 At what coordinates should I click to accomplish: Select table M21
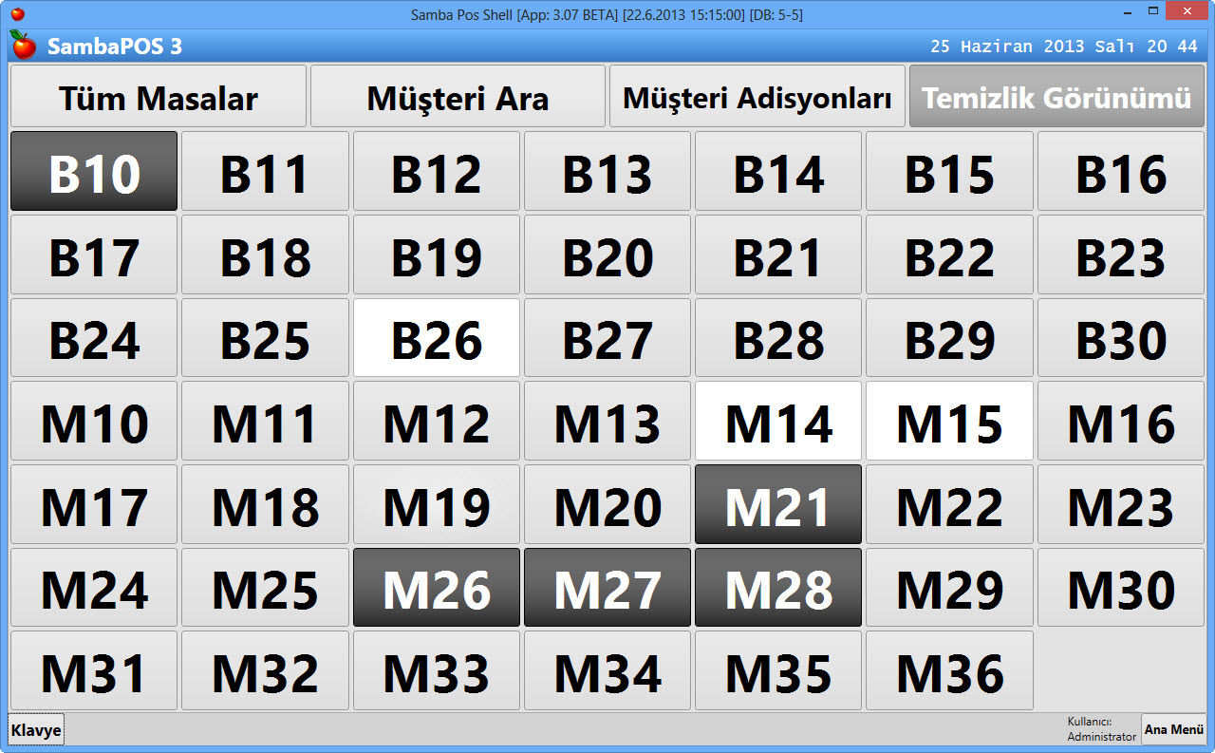pos(777,503)
